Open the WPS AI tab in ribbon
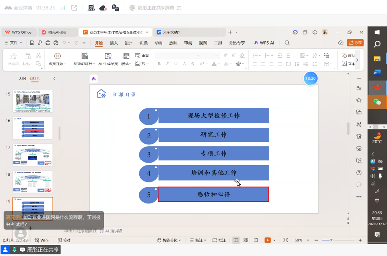The image size is (387, 256). click(264, 43)
